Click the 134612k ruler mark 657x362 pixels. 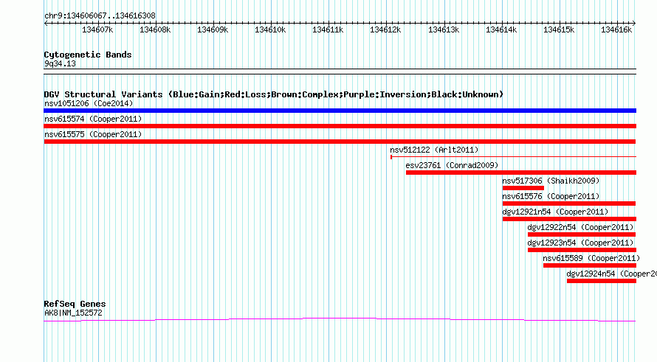point(385,29)
